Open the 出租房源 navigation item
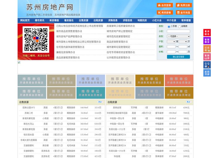The height and width of the screenshot is (158, 211). (98, 20)
